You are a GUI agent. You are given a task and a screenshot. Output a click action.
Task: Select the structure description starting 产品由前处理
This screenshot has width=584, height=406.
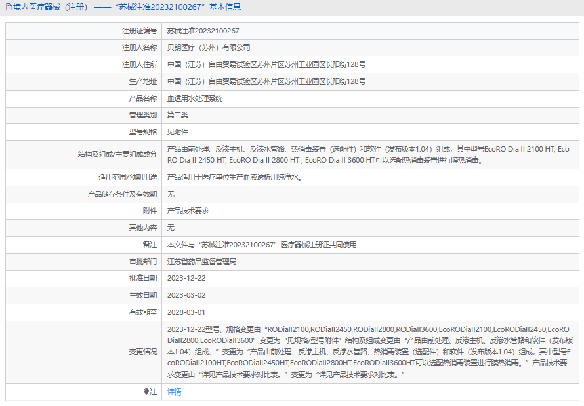[368, 154]
